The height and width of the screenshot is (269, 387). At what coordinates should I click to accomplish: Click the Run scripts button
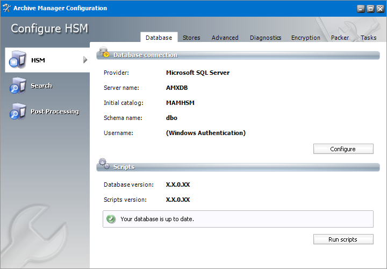click(343, 239)
